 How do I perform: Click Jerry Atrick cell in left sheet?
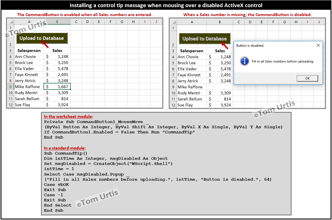pyautogui.click(x=29, y=81)
